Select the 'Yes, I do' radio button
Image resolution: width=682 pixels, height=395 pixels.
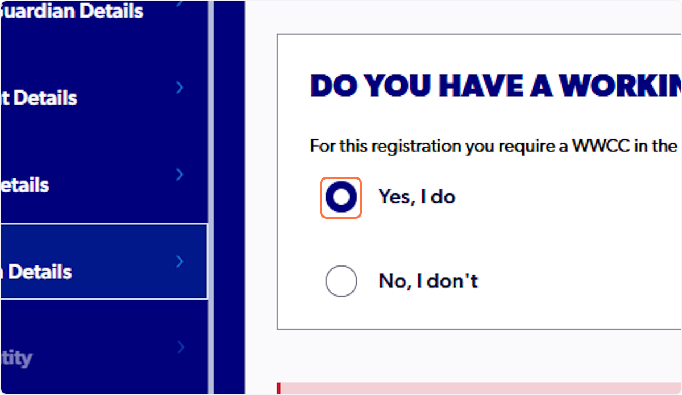pyautogui.click(x=341, y=197)
